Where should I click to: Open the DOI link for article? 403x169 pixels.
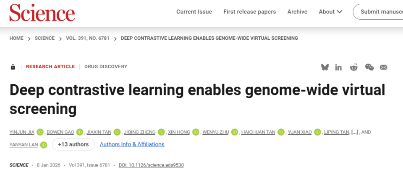[151, 165]
